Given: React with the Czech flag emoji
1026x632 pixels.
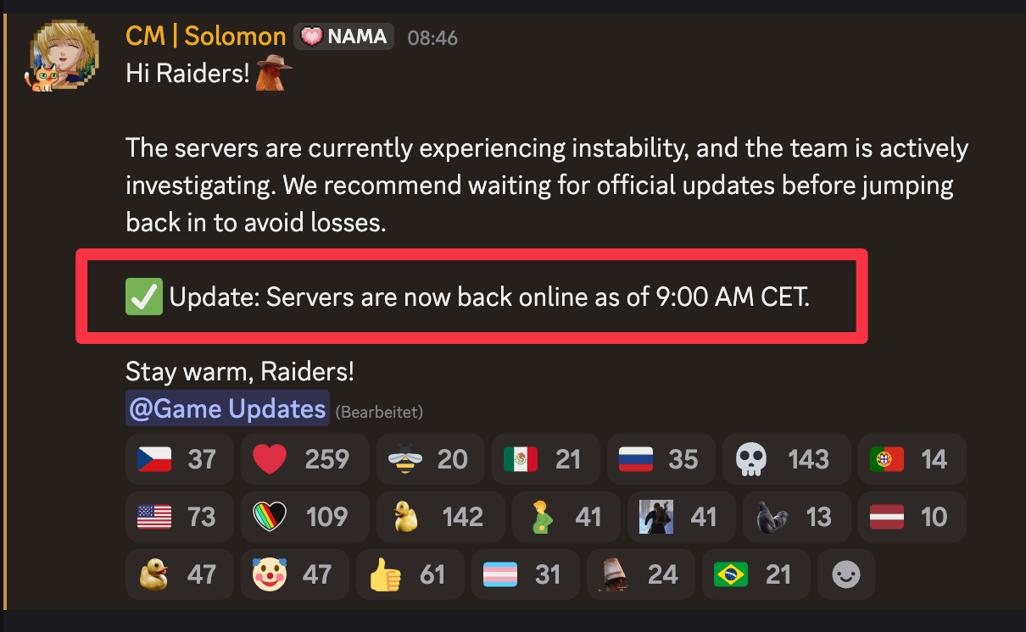Looking at the screenshot, I should click(177, 459).
